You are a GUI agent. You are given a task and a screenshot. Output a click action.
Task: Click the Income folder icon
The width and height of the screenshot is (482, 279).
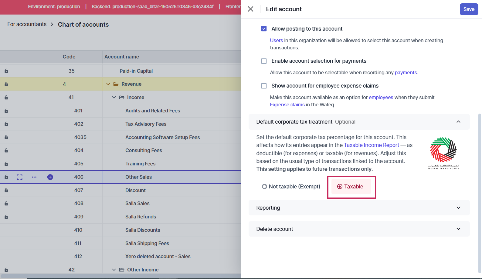click(x=122, y=98)
